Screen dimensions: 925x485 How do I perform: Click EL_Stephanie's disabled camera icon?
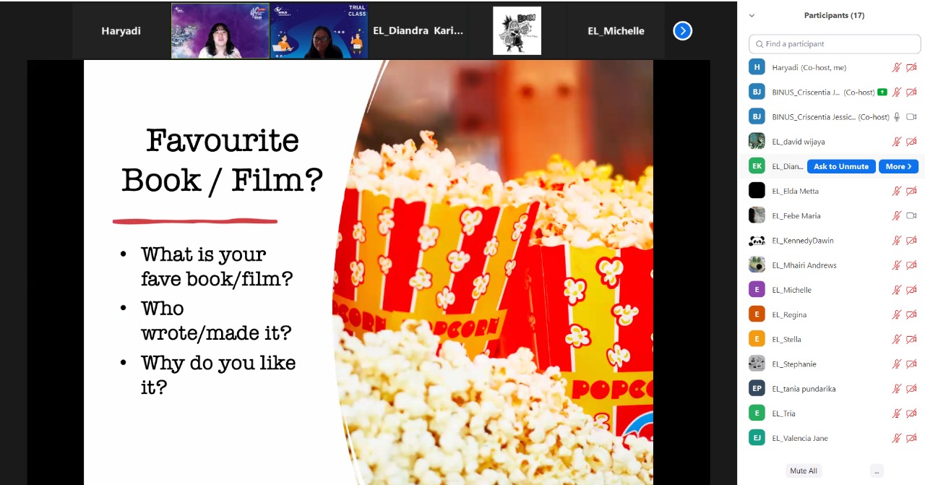(x=911, y=364)
